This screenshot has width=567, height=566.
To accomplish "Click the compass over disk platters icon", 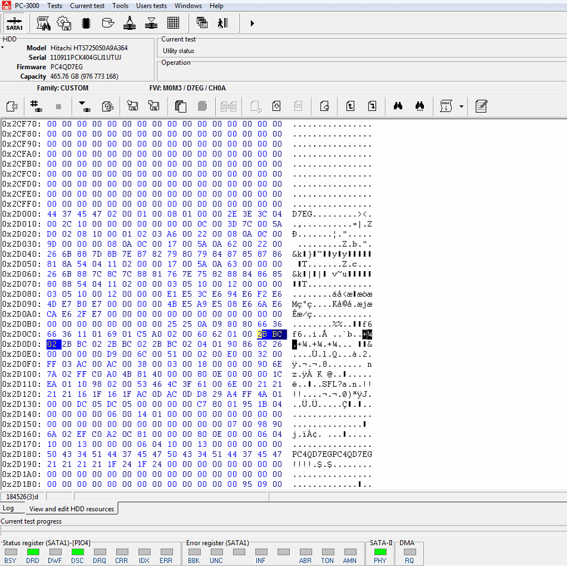I will 129,23.
